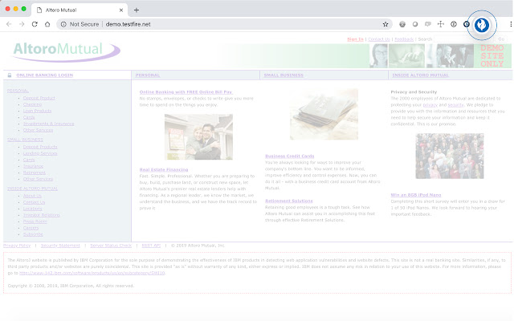Click the 'privacy' link in Privacy and Security text
This screenshot has height=321, width=514.
tap(430, 105)
